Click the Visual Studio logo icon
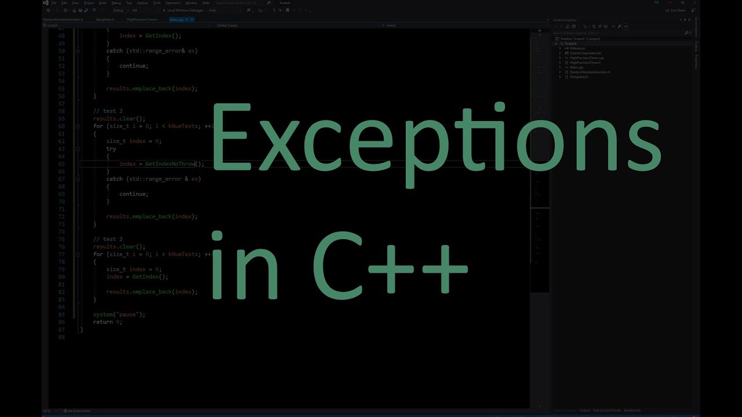The width and height of the screenshot is (742, 417). coord(45,3)
